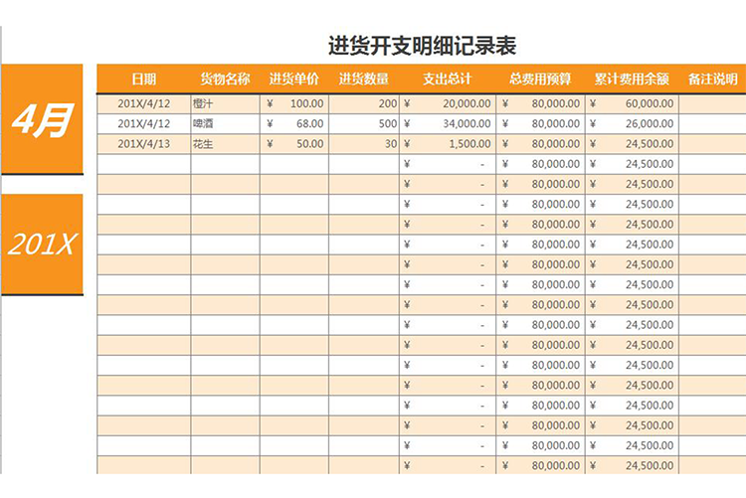
Task: Select the 啤酒 product name cell
Action: pyautogui.click(x=225, y=123)
